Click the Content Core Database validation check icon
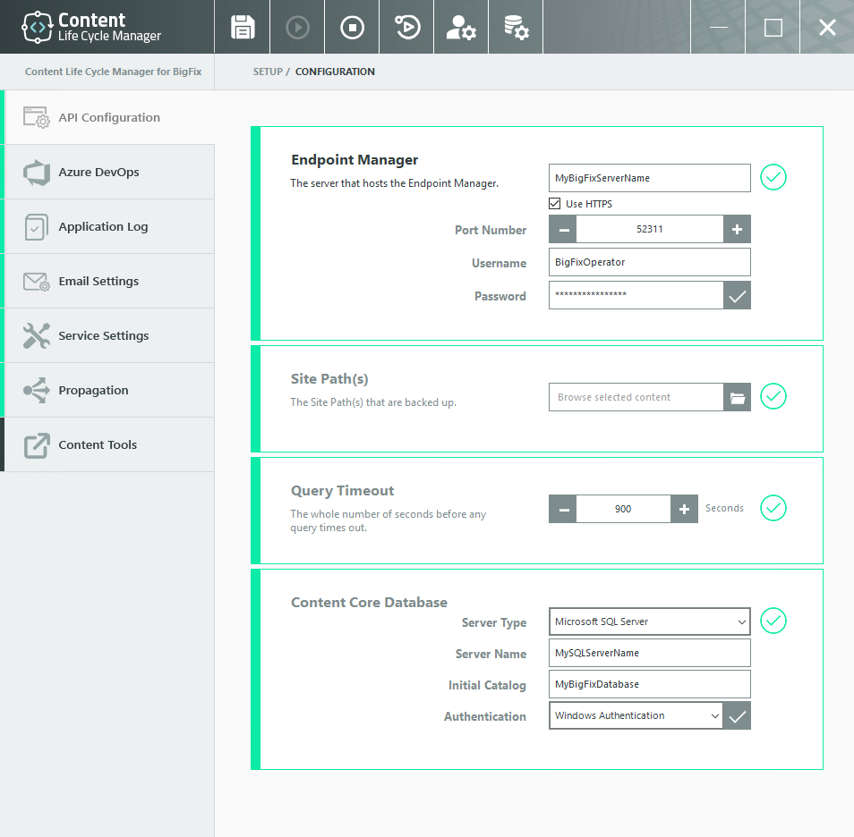The width and height of the screenshot is (854, 837). [773, 621]
